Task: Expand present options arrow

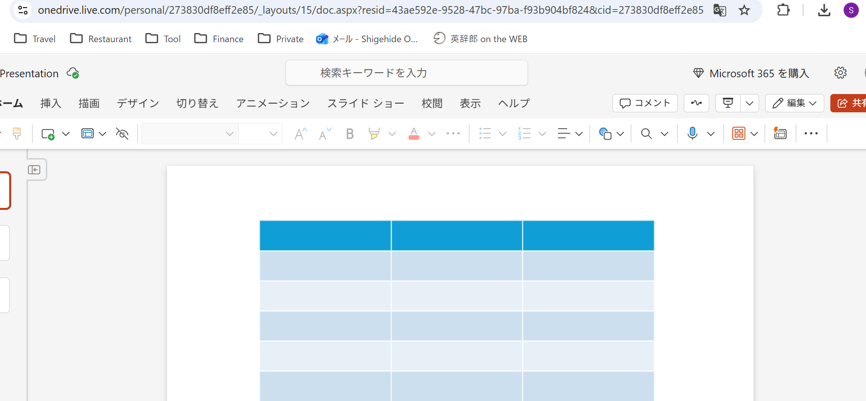Action: 749,103
